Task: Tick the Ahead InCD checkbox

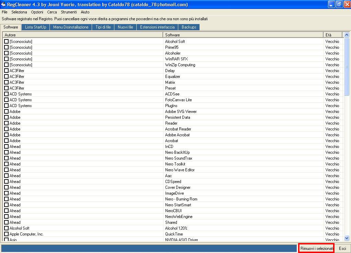Action: pyautogui.click(x=6, y=147)
